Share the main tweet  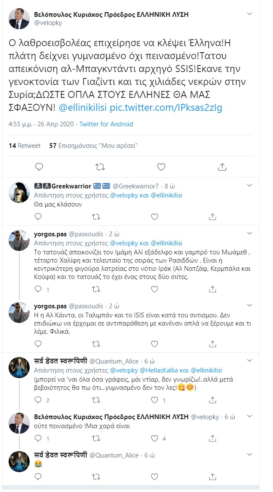pyautogui.click(x=222, y=166)
